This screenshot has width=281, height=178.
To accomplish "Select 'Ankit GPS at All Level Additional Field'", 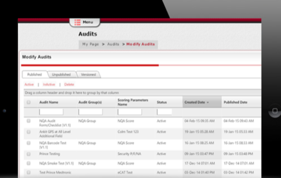I will click(x=55, y=134).
